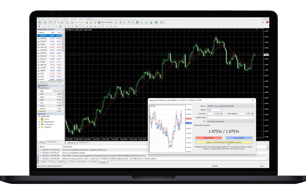Click yellow Закрыть order button

click(x=224, y=142)
